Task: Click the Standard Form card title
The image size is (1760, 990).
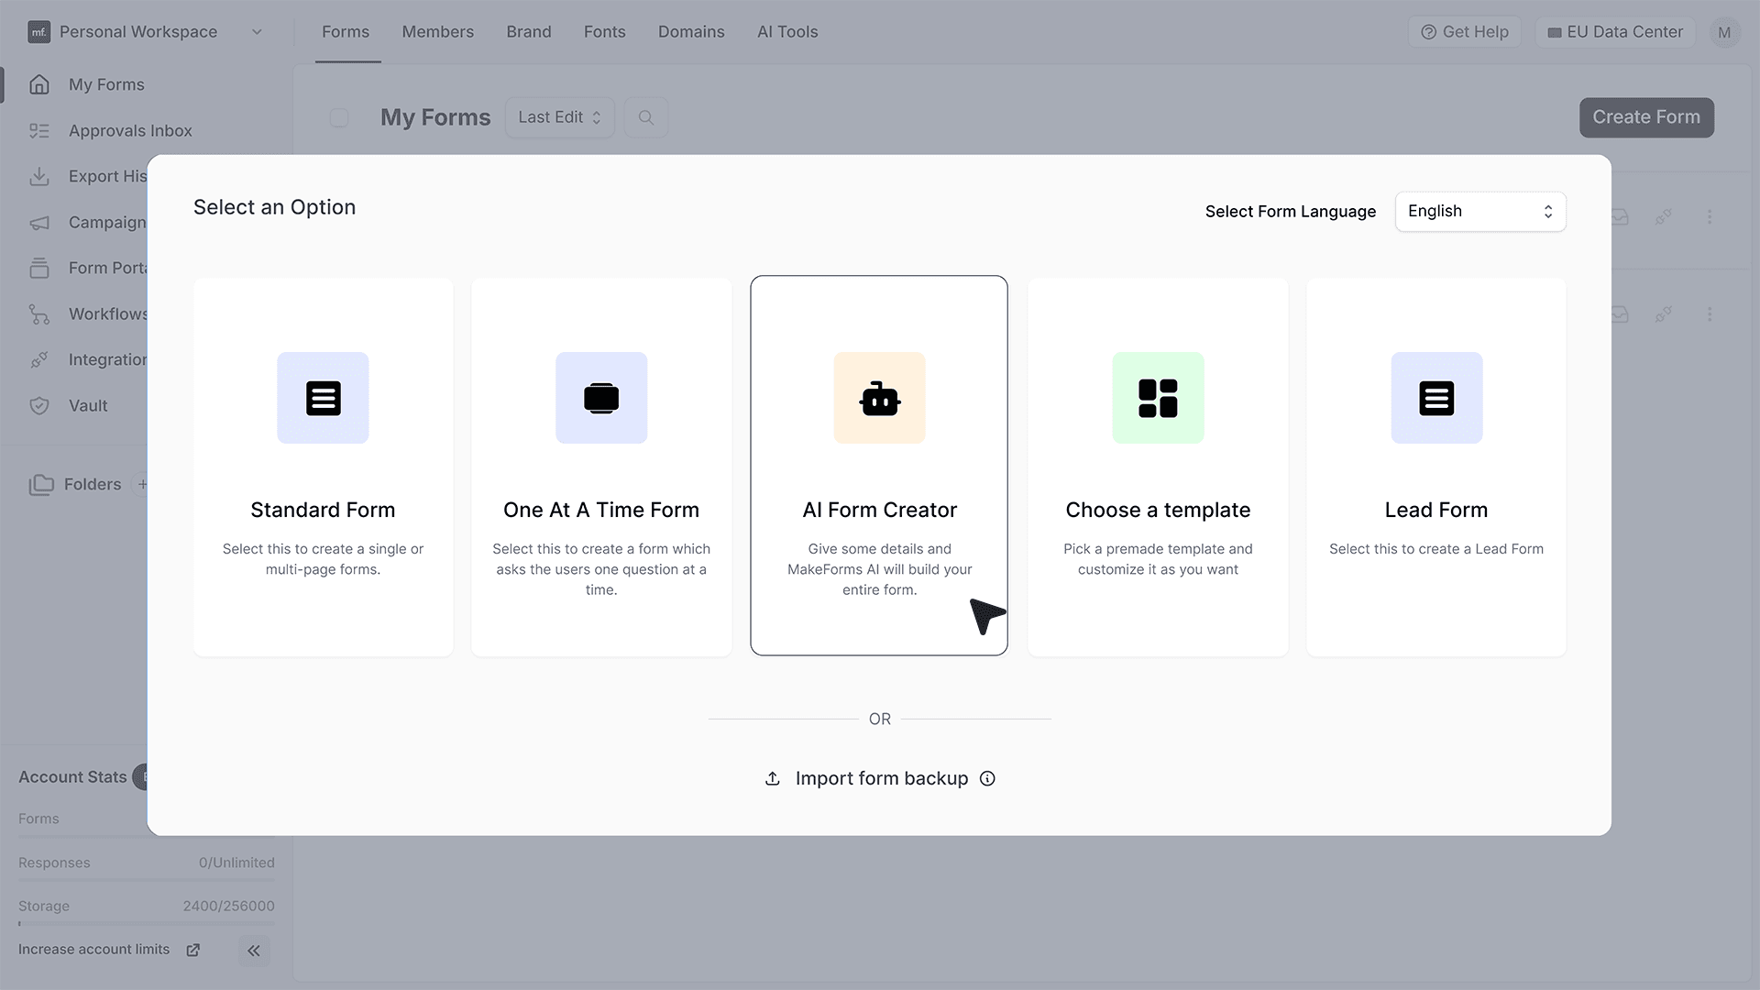Action: click(x=323, y=510)
